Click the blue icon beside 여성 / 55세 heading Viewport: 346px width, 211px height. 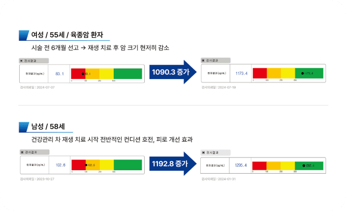coord(24,35)
